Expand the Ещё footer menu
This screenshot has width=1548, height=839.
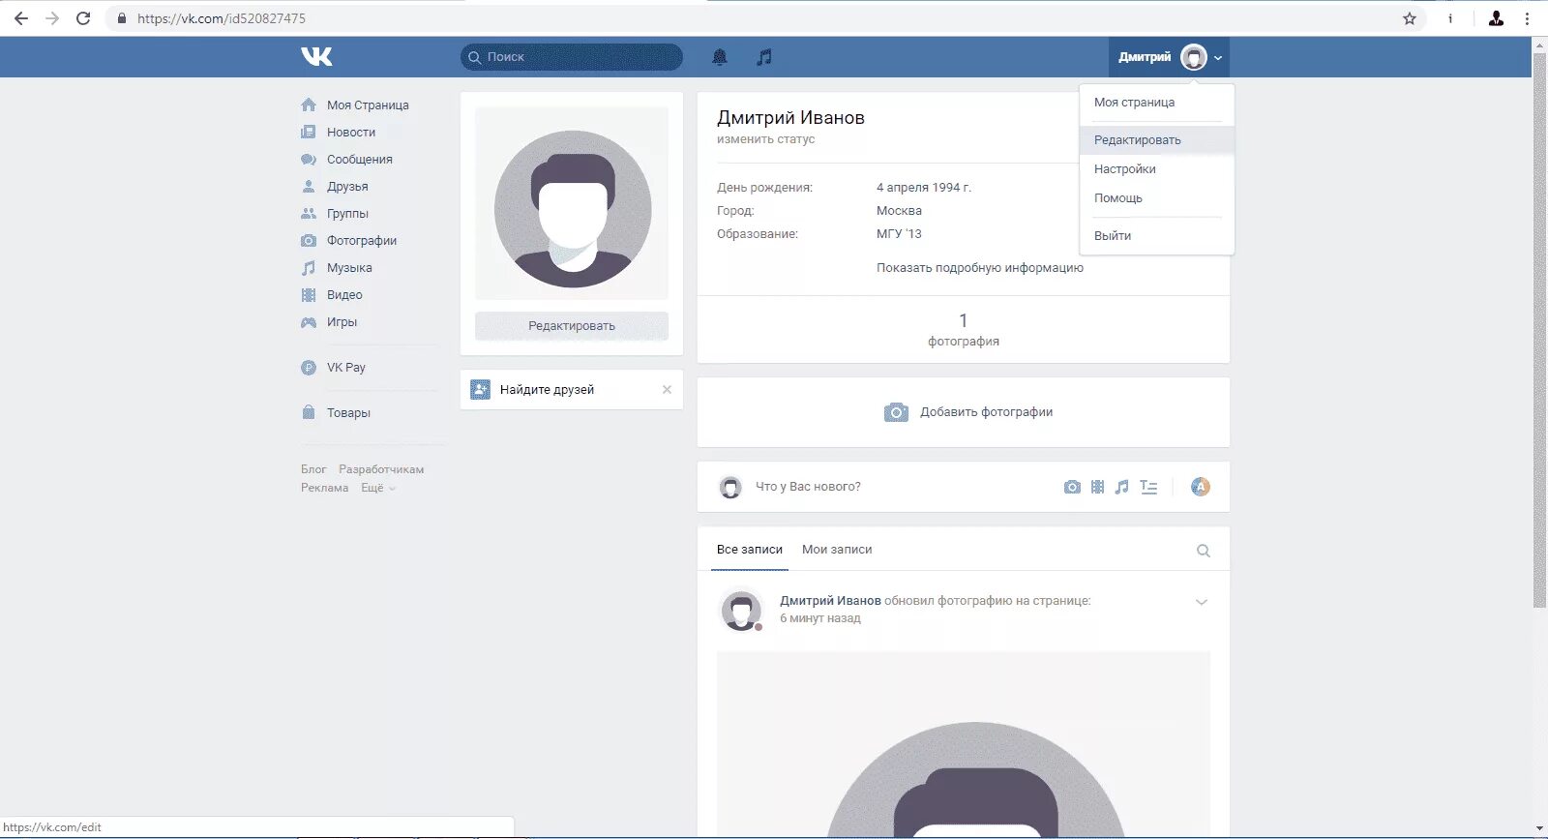(x=377, y=488)
